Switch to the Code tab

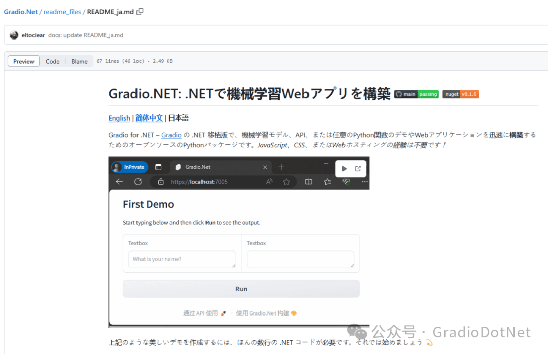point(52,61)
